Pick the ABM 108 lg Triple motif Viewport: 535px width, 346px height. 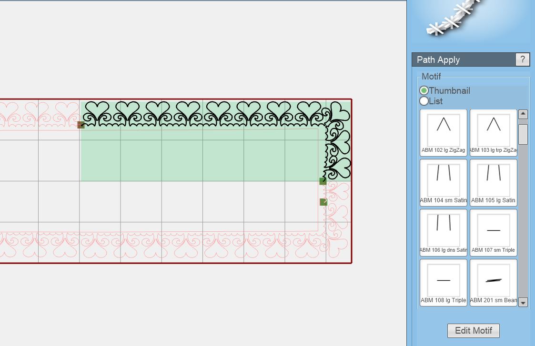(x=444, y=282)
